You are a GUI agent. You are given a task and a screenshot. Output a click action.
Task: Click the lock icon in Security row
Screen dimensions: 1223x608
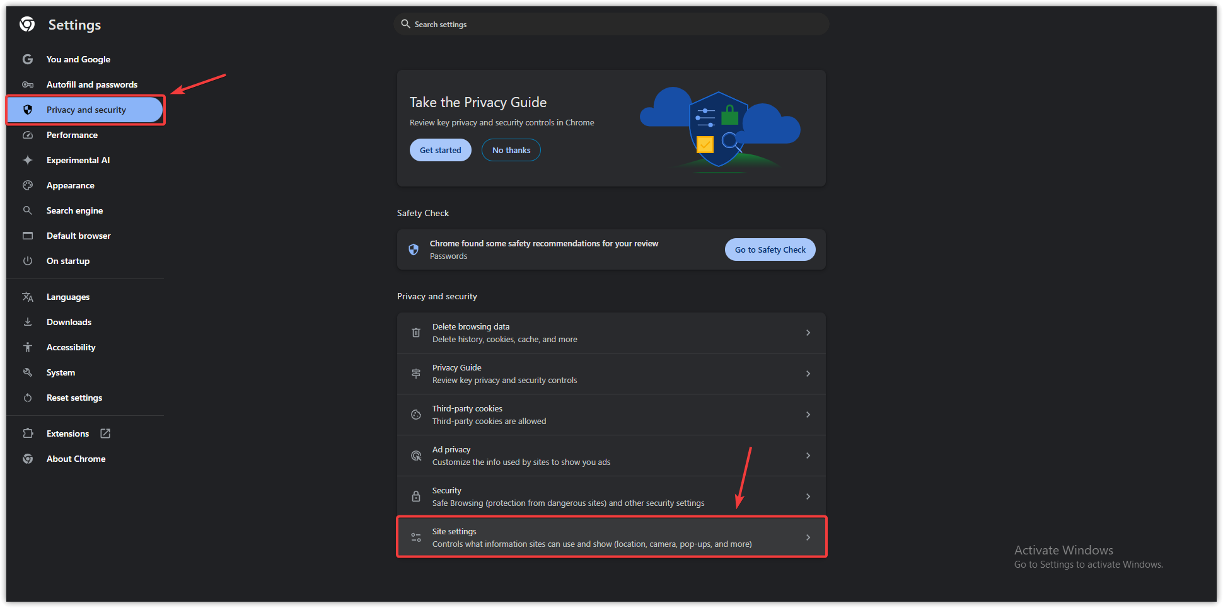click(416, 496)
